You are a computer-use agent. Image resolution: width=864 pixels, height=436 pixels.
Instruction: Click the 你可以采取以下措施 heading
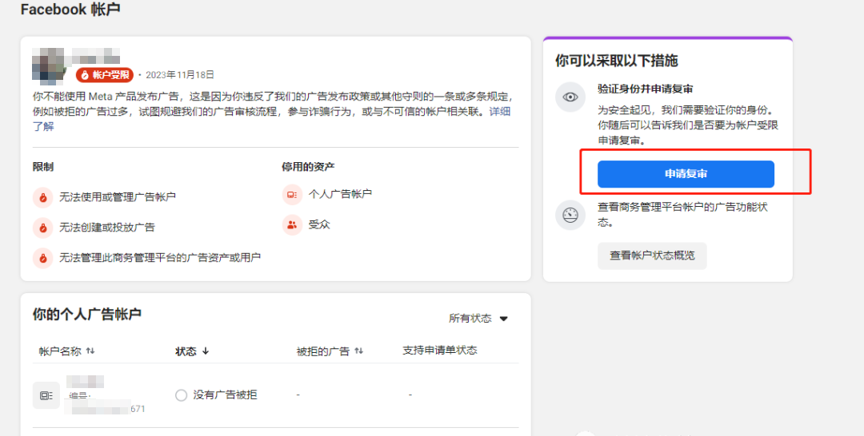click(616, 61)
